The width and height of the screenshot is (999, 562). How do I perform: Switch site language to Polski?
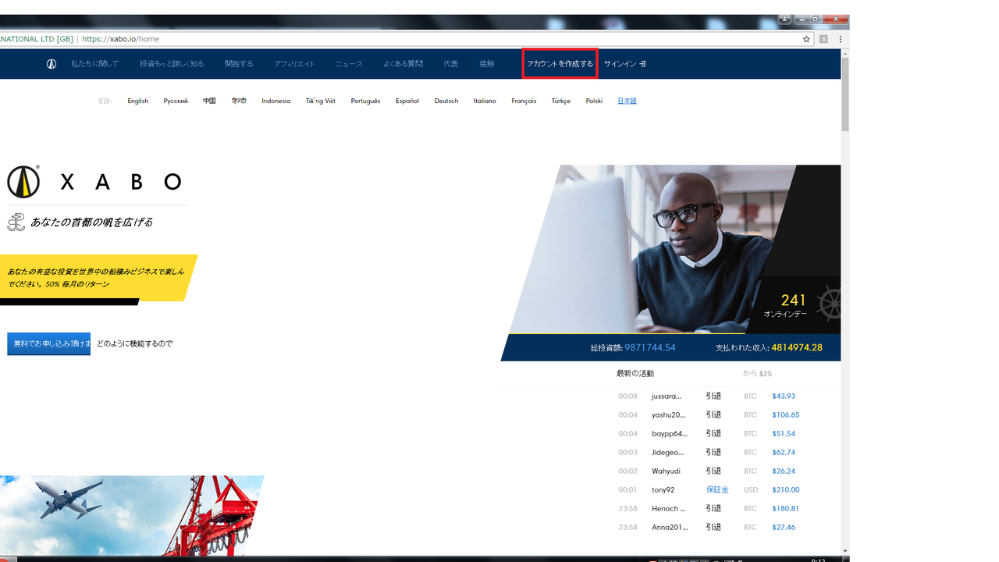tap(594, 101)
